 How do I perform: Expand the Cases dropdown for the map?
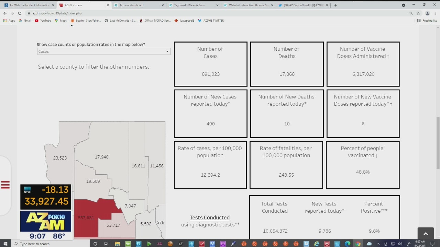point(103,51)
